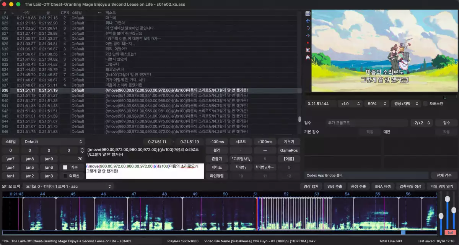The height and width of the screenshot is (245, 459).
Task: Open the -2/+2 context range dropdown
Action: coord(422,123)
